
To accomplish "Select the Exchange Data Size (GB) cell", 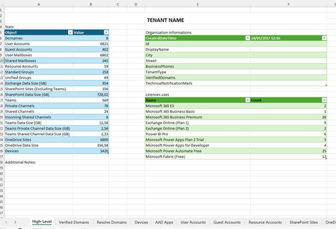I will (x=39, y=83).
